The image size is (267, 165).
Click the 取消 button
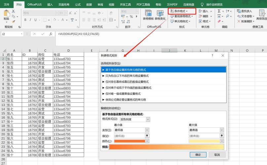point(217,155)
